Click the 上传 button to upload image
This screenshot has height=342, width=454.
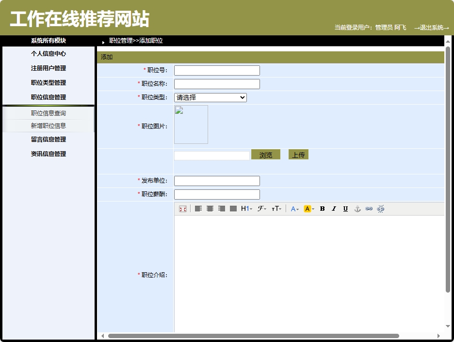pos(298,154)
